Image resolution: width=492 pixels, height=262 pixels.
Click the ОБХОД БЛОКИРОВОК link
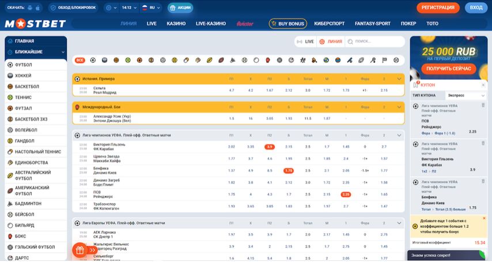click(x=73, y=8)
